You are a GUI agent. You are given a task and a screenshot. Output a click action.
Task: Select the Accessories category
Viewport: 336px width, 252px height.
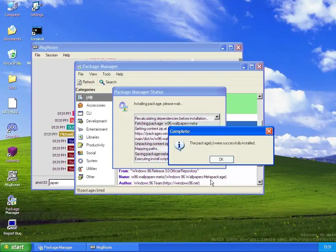[95, 105]
